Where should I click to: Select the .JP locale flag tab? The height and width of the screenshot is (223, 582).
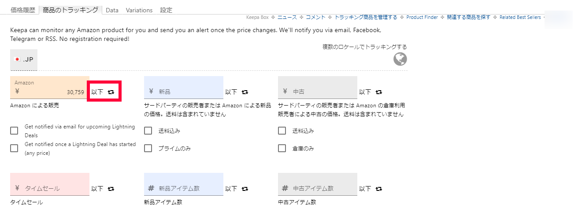(x=24, y=59)
